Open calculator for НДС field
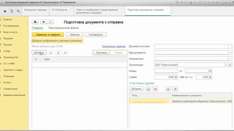 [210, 77]
